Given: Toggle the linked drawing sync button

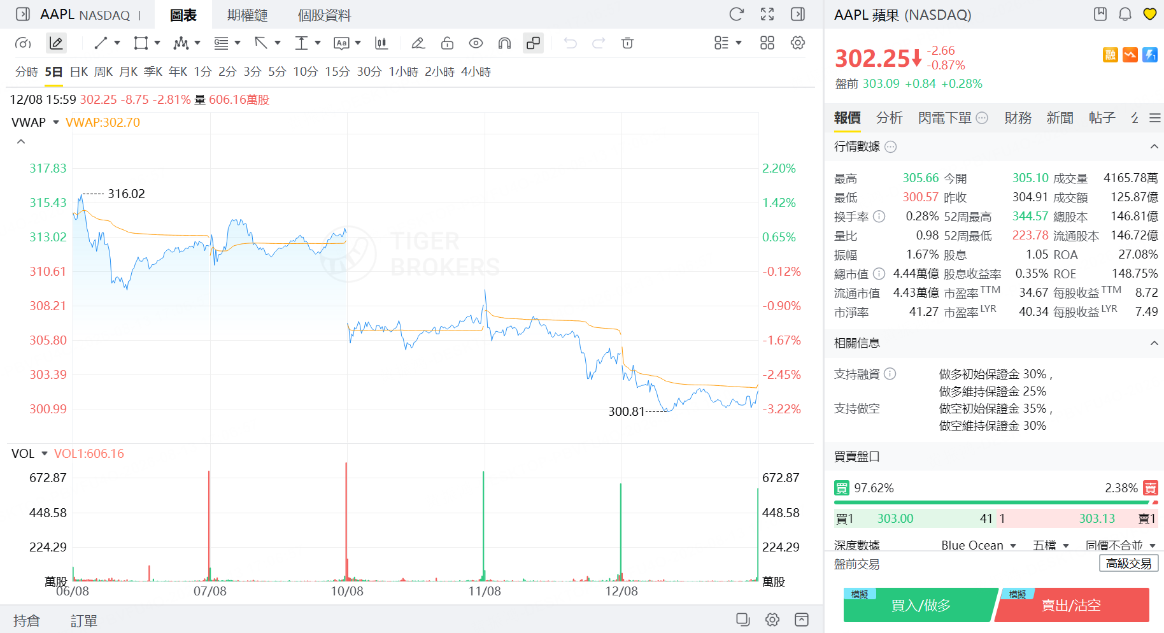Looking at the screenshot, I should pyautogui.click(x=533, y=43).
